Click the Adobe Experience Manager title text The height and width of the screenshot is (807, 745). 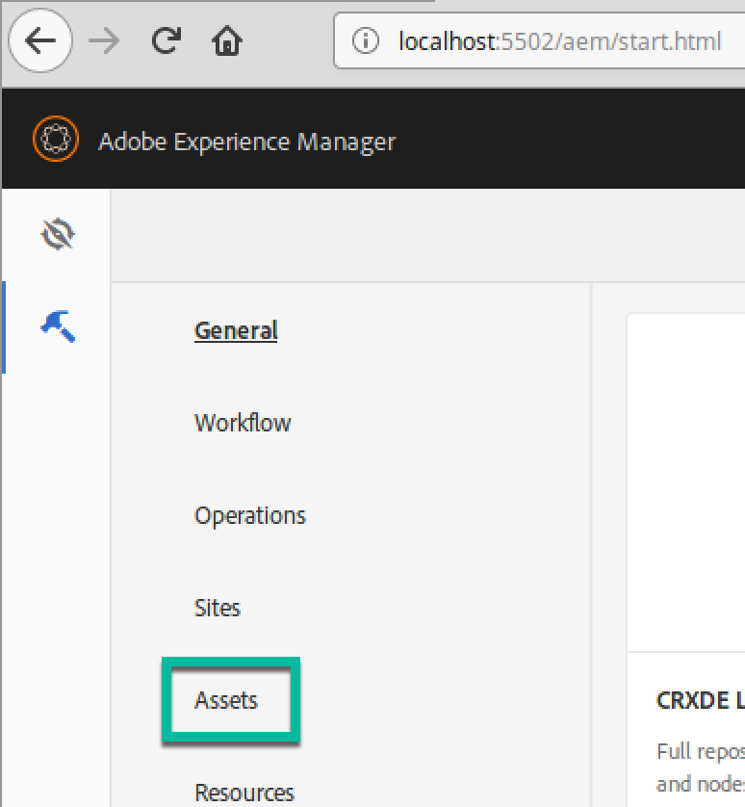tap(246, 142)
